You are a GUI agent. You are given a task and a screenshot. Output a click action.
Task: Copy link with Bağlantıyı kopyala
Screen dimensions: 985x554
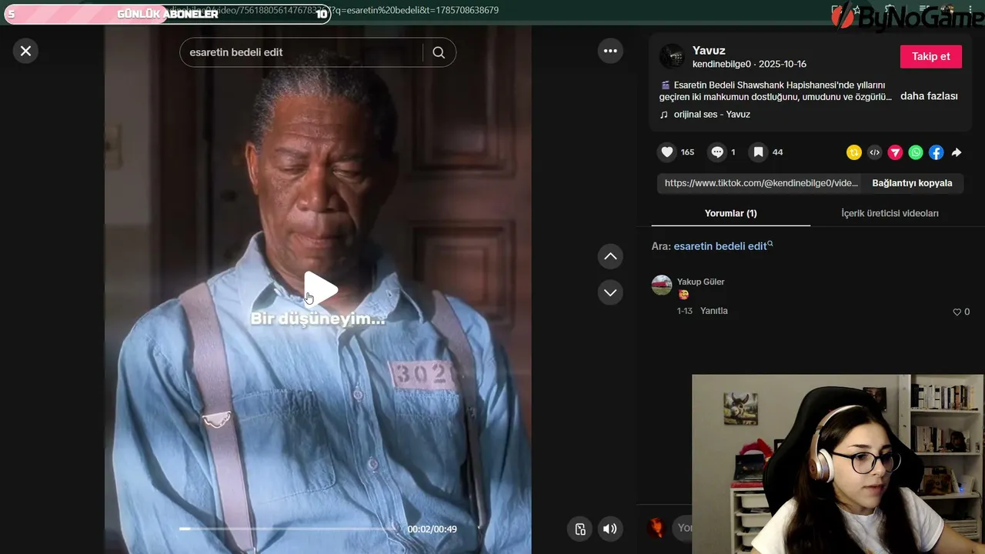(x=912, y=183)
